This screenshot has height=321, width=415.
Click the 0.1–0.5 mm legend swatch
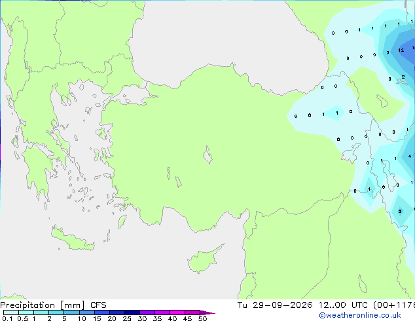coord(11,312)
